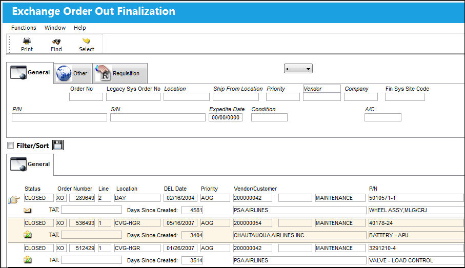Click vendor code 200000054

click(x=252, y=223)
